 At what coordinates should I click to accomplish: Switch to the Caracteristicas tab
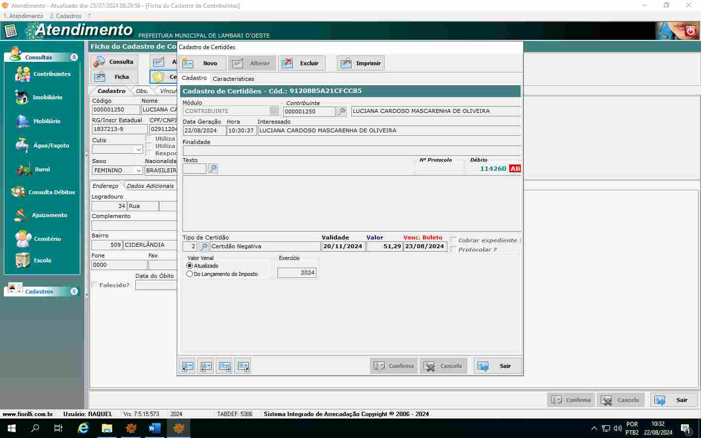(233, 78)
